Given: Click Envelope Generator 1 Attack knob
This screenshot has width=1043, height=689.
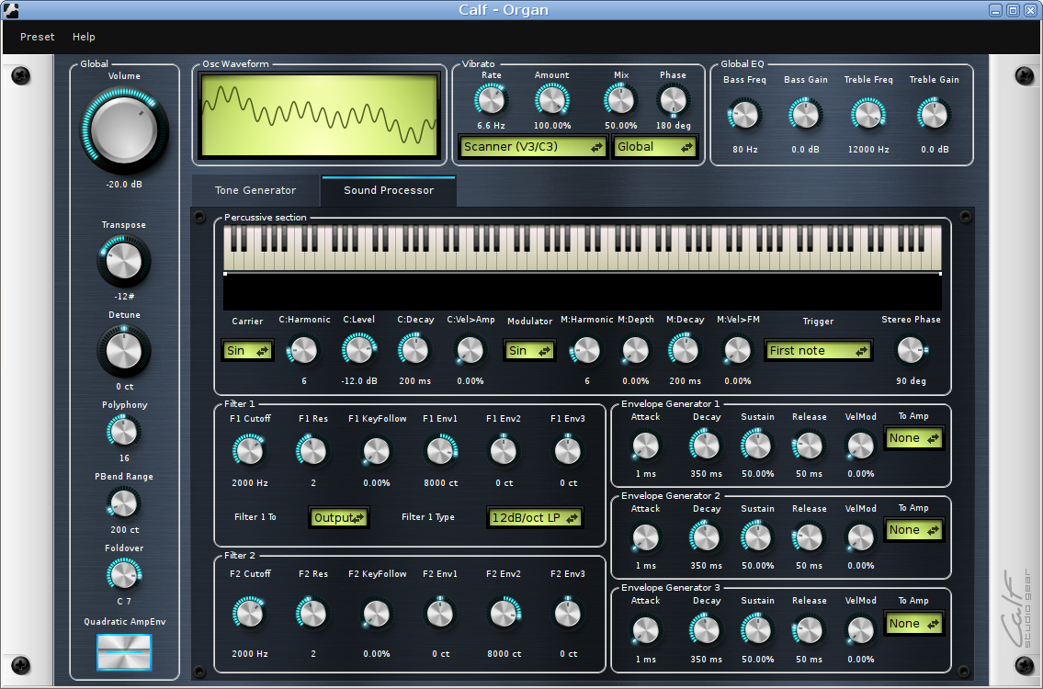Looking at the screenshot, I should (x=645, y=446).
